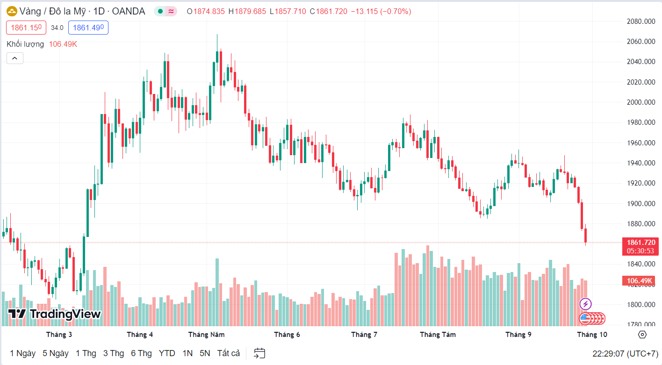Click the Khối lượng volume indicator label
Screen dimensions: 662x365
pyautogui.click(x=25, y=44)
